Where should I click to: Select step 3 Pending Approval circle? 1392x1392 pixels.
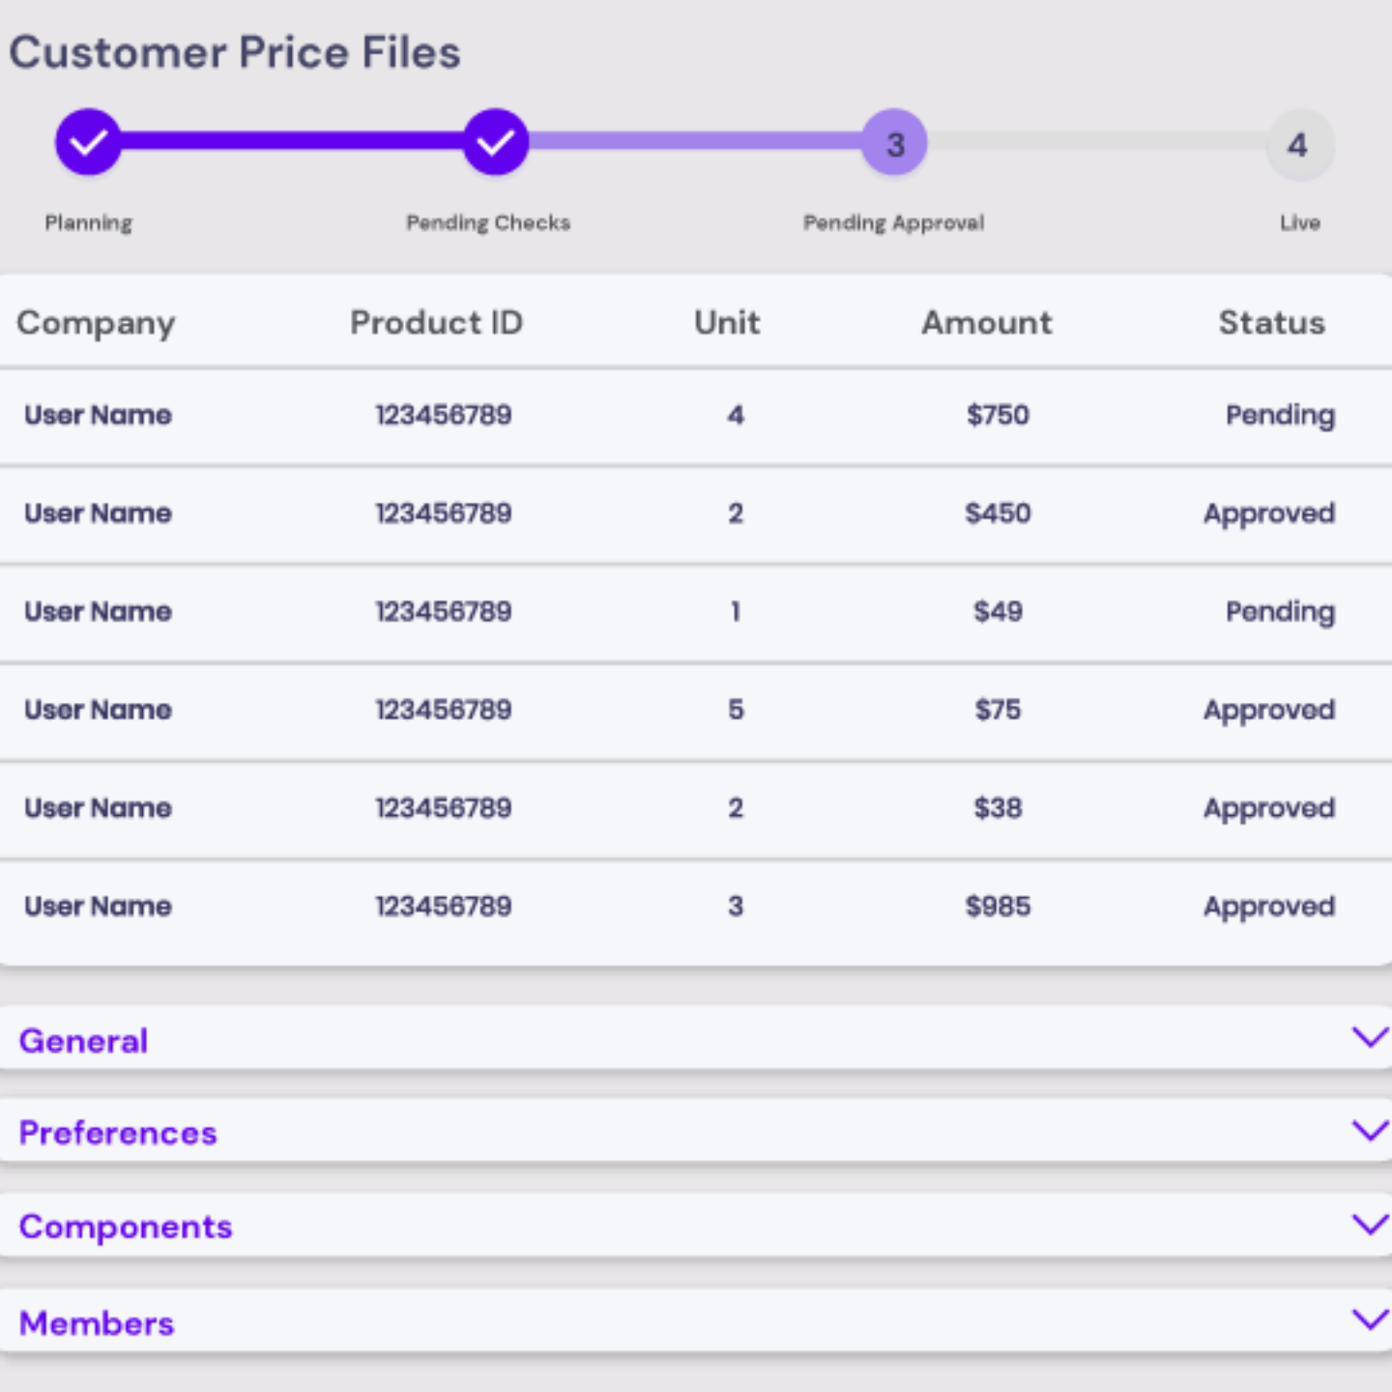894,143
